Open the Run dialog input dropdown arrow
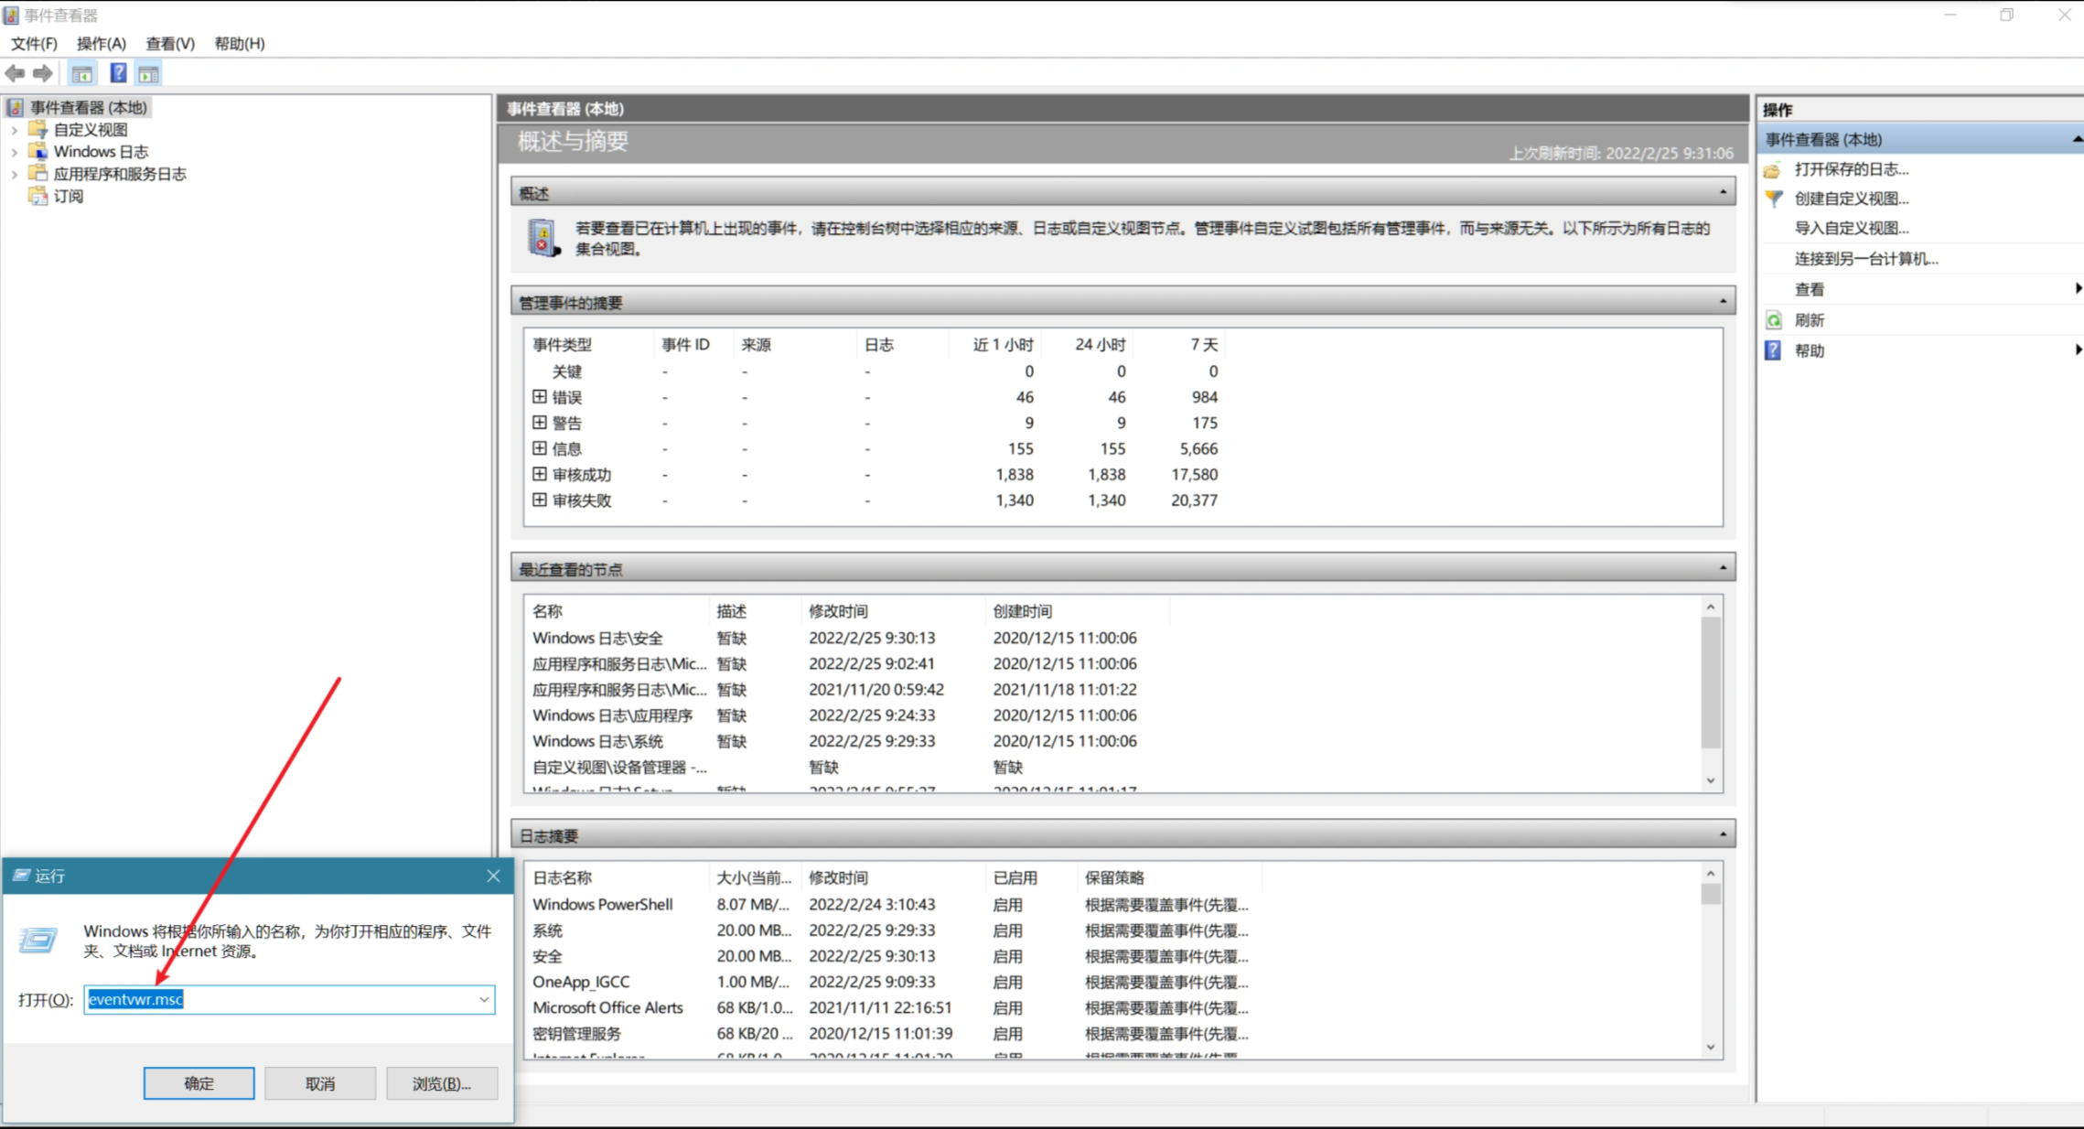Image resolution: width=2084 pixels, height=1129 pixels. (484, 999)
